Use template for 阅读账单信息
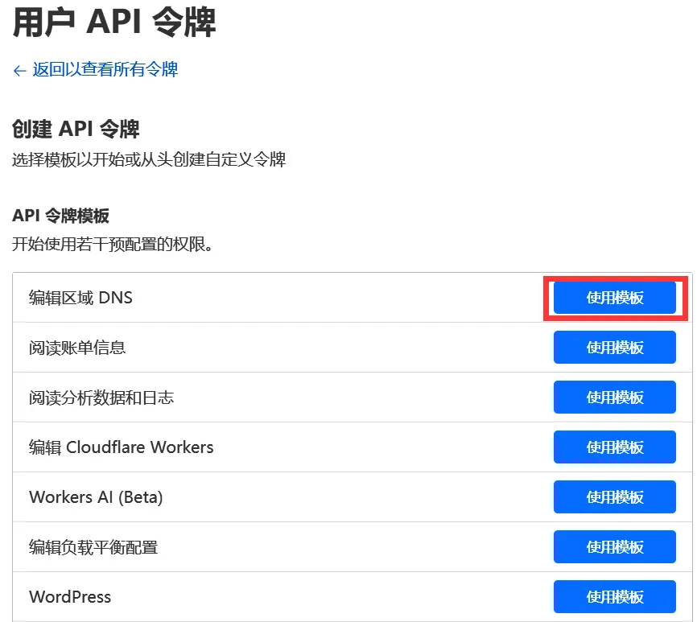Screen dimensions: 697x622 pyautogui.click(x=614, y=348)
